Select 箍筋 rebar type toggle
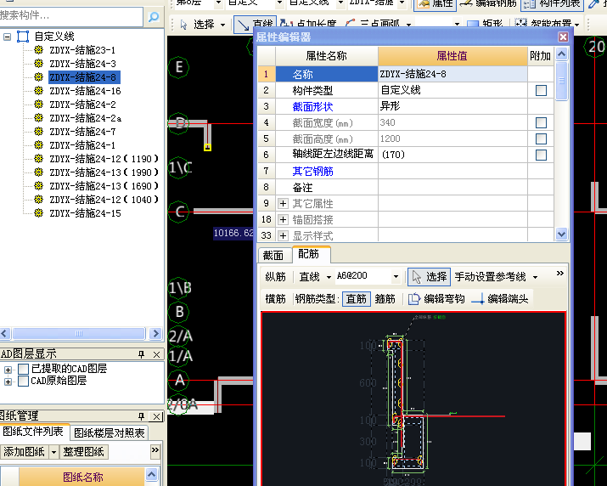This screenshot has width=607, height=486. [385, 299]
